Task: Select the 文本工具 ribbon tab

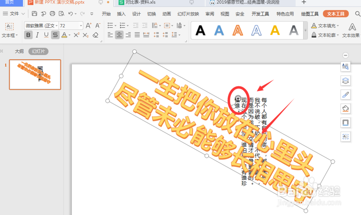Action: pos(336,14)
